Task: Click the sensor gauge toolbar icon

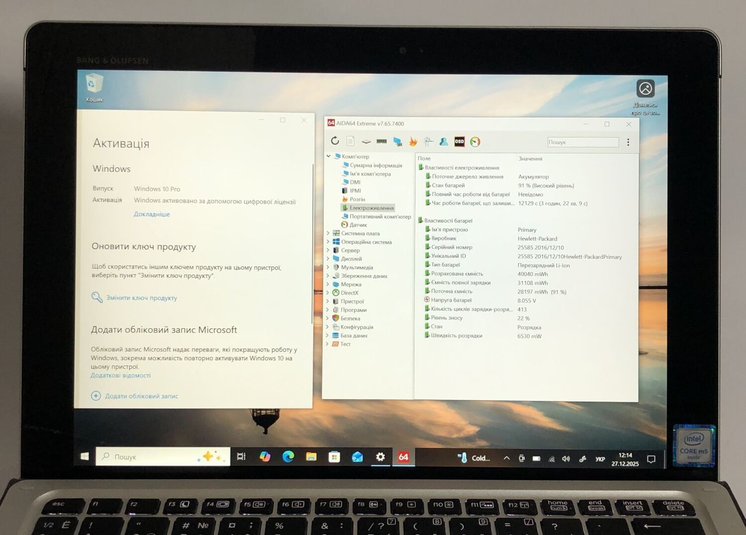Action: click(475, 142)
